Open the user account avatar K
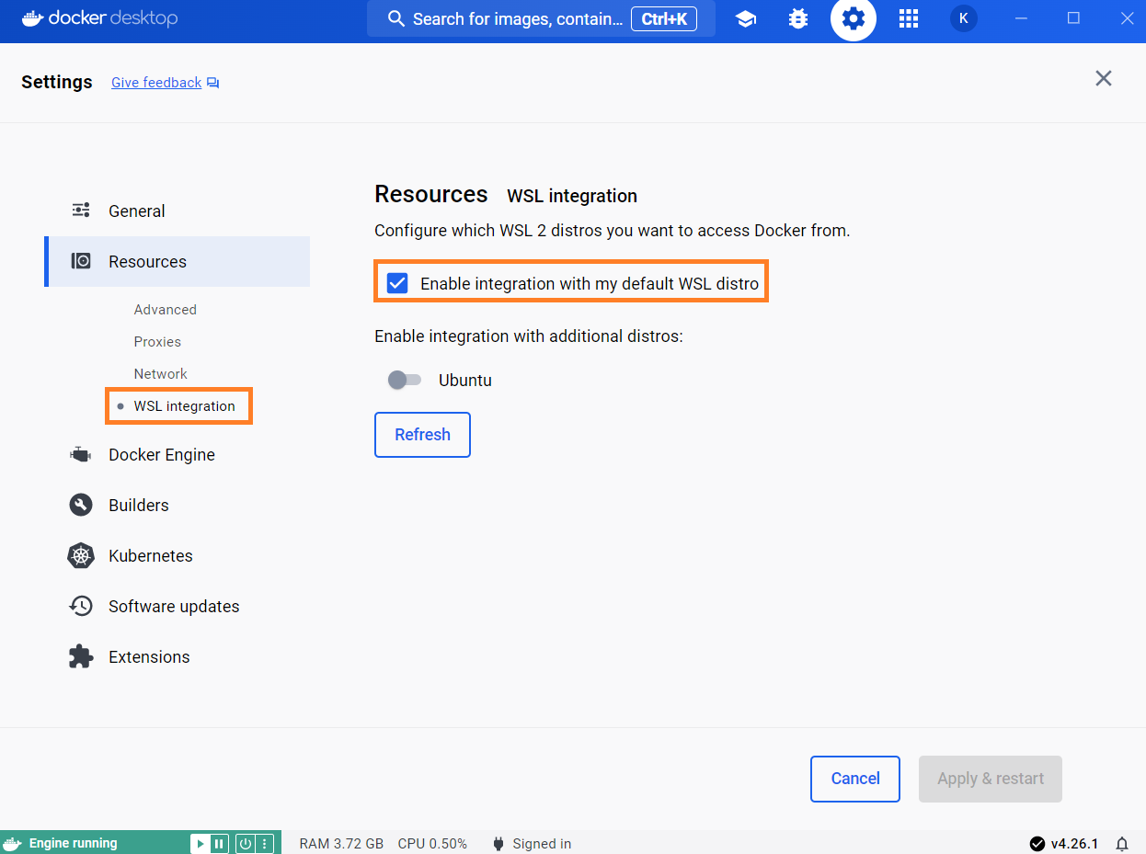 pyautogui.click(x=963, y=18)
